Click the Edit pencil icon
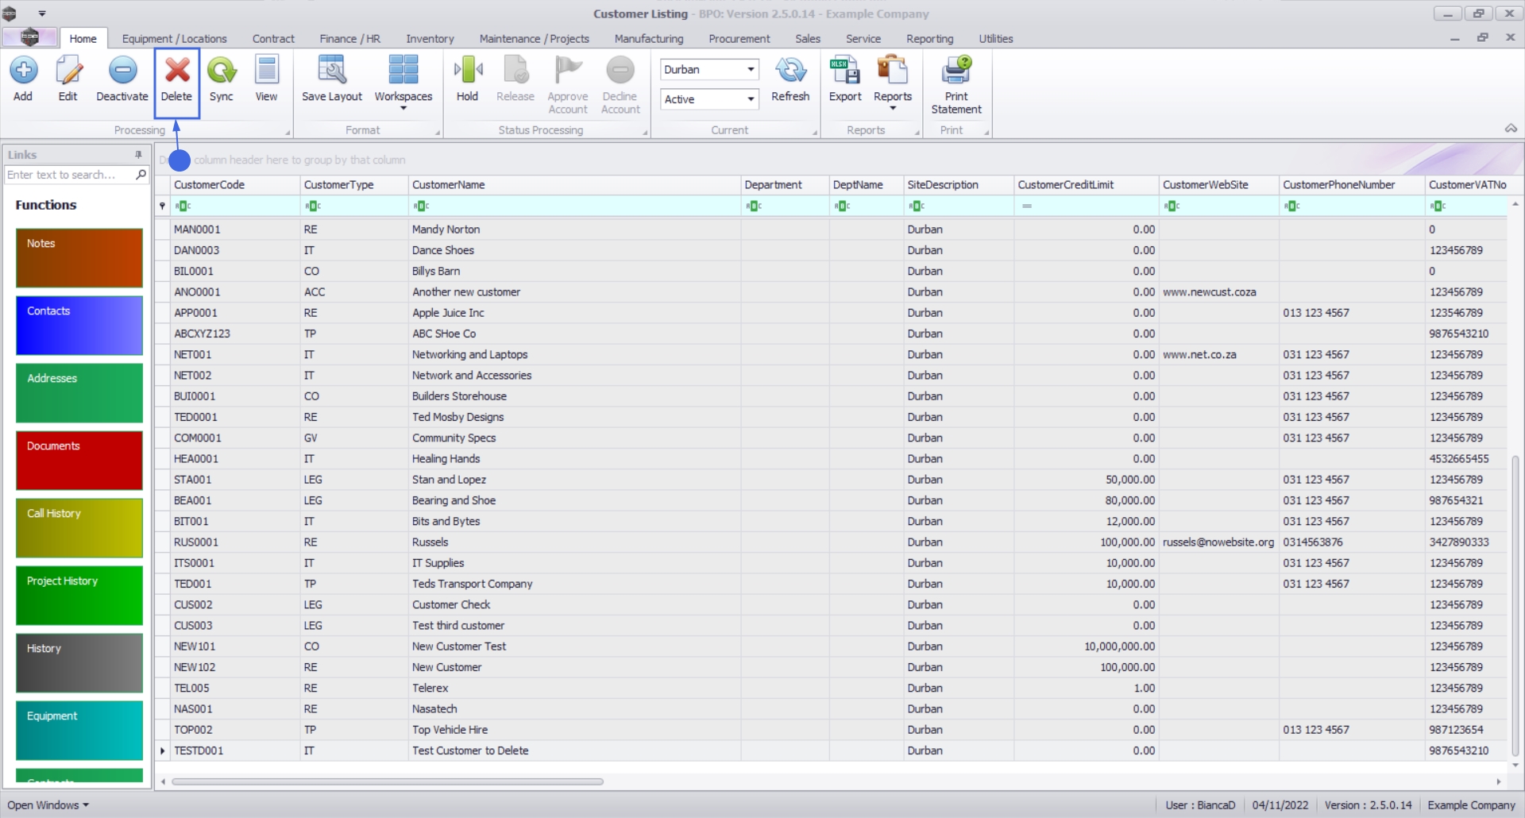The width and height of the screenshot is (1525, 818). point(68,71)
